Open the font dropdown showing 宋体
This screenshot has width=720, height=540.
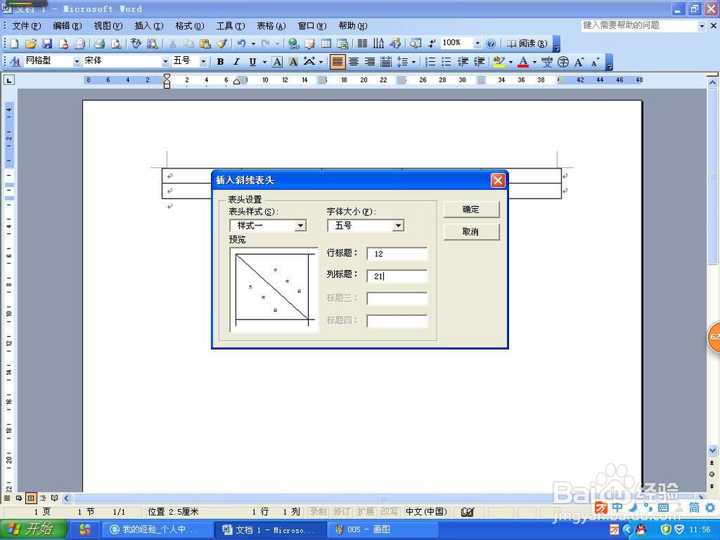point(166,61)
